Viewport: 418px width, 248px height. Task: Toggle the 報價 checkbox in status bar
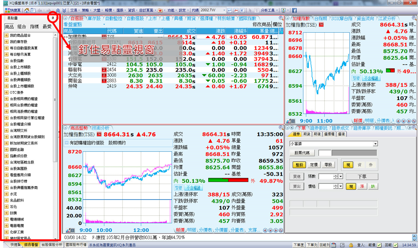pos(379,245)
